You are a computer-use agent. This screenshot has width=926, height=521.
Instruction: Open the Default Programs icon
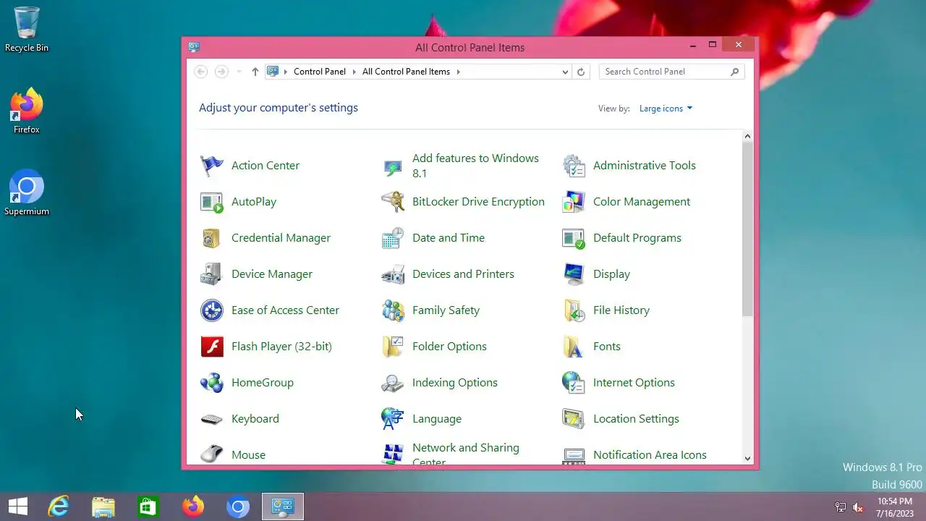[574, 238]
